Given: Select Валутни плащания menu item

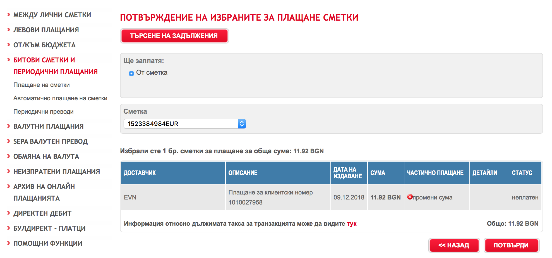Looking at the screenshot, I should coord(49,126).
